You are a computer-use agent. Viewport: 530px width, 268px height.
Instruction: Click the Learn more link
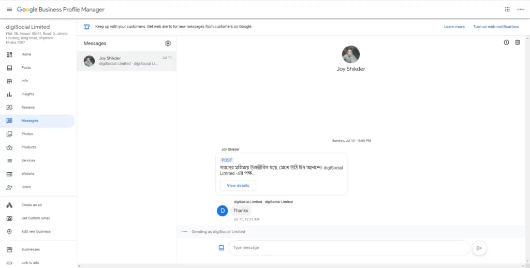click(x=454, y=27)
